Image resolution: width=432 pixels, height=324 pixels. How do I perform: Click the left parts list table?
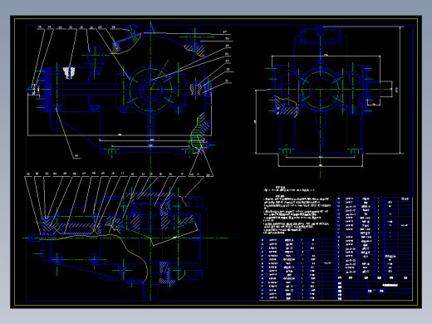(297, 269)
